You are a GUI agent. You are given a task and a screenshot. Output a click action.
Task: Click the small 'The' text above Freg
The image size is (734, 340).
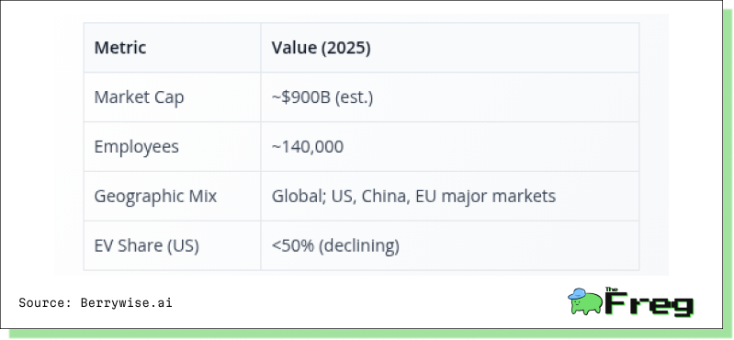[x=612, y=289]
